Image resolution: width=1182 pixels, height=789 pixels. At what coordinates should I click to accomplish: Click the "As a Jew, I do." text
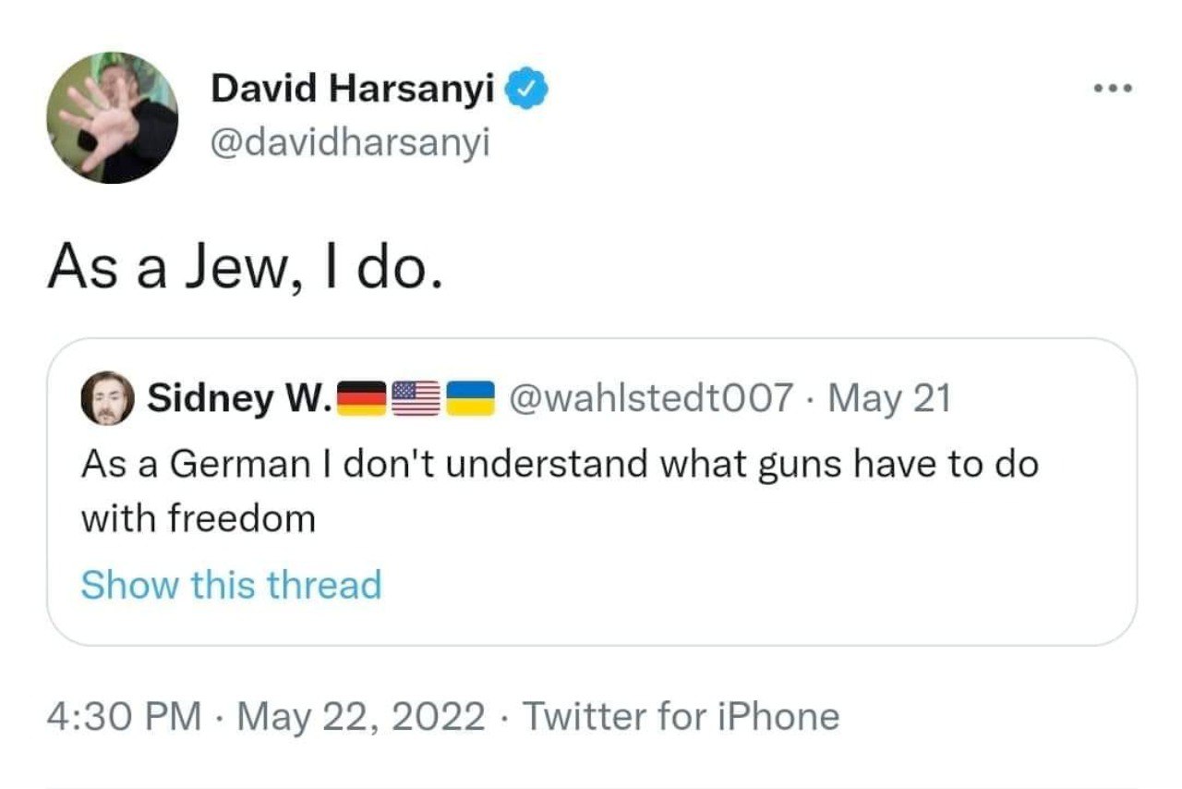point(245,267)
